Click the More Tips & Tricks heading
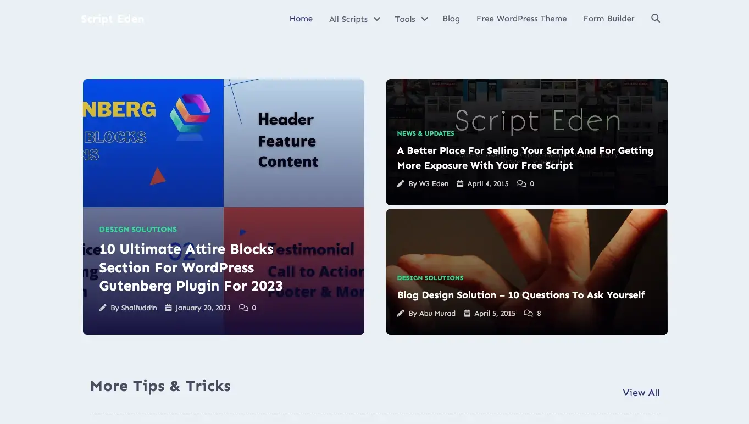Screen dimensions: 749x424 pos(160,386)
